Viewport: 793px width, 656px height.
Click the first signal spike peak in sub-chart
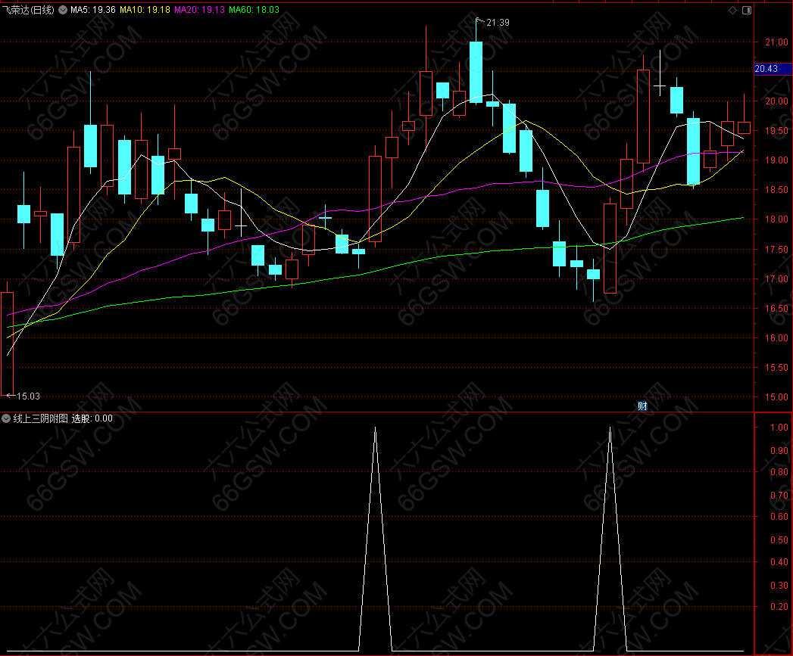[375, 428]
